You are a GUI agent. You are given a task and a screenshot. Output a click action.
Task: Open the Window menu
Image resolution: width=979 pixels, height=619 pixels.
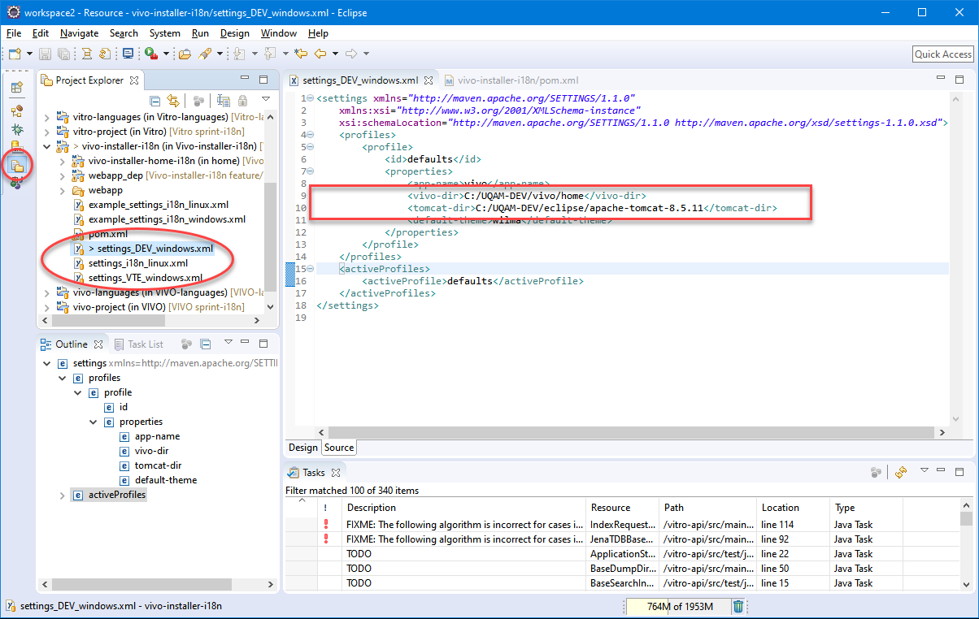point(279,33)
